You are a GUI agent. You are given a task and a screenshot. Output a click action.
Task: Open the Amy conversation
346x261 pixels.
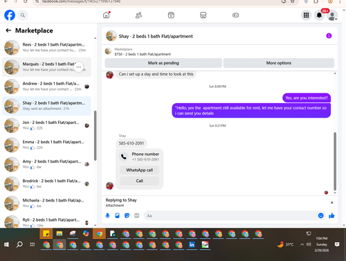click(x=46, y=164)
